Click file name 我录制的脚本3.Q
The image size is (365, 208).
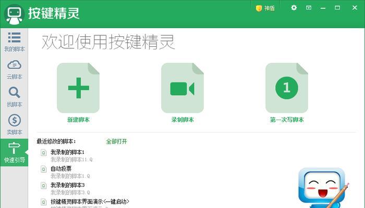[70, 192]
